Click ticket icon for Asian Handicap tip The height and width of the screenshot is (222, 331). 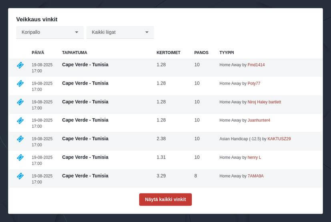(x=20, y=139)
